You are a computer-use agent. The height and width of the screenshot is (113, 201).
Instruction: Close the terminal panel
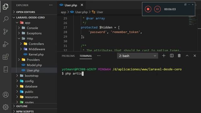click(x=195, y=56)
